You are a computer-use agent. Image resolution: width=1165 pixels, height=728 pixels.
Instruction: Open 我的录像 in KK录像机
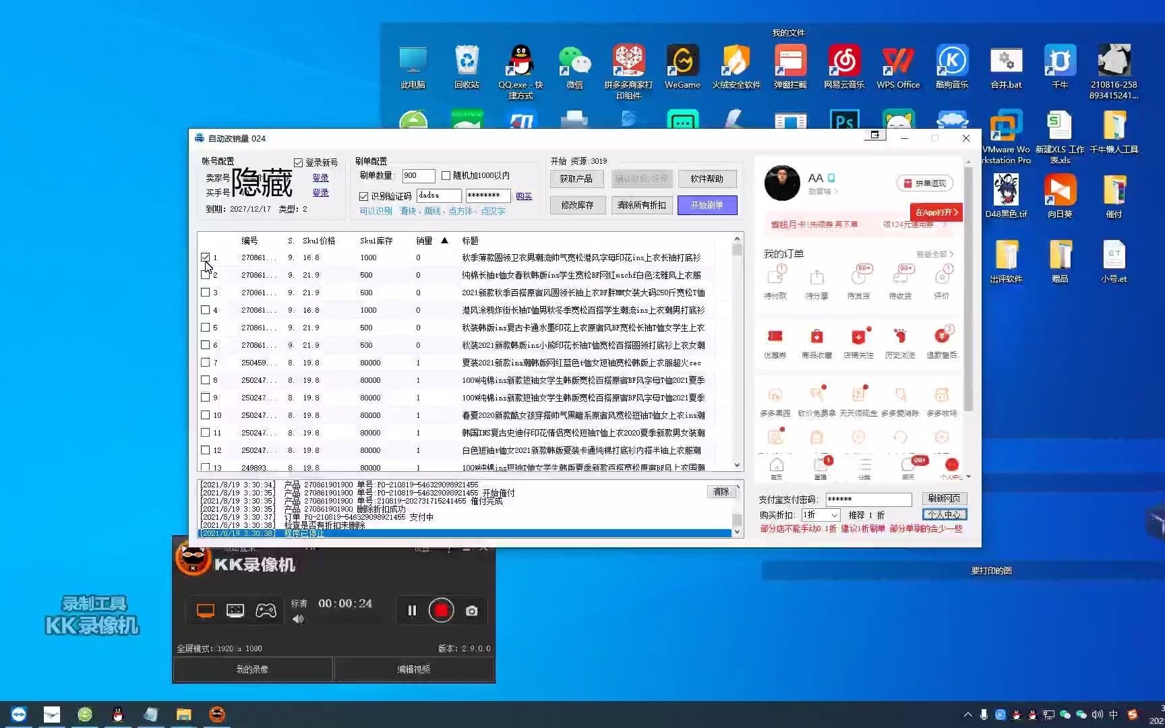(x=252, y=669)
